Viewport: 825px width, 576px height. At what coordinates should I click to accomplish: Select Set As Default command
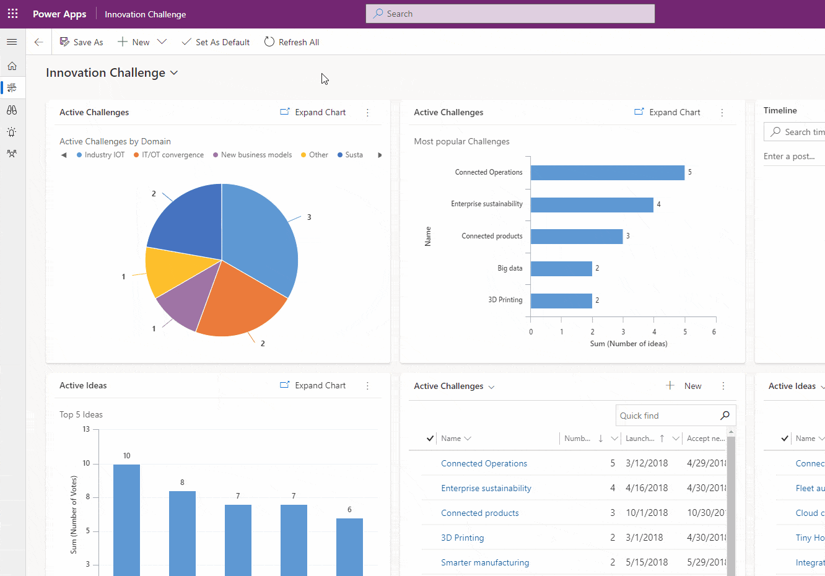(x=216, y=42)
